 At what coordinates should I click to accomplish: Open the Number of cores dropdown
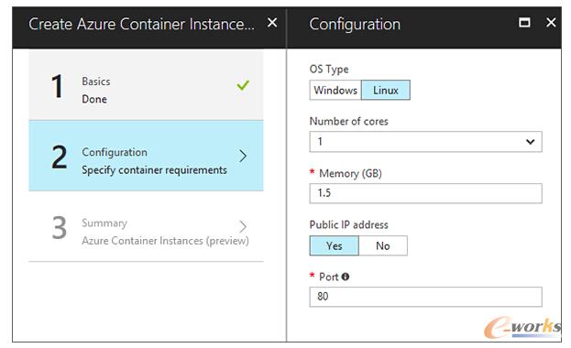(425, 142)
